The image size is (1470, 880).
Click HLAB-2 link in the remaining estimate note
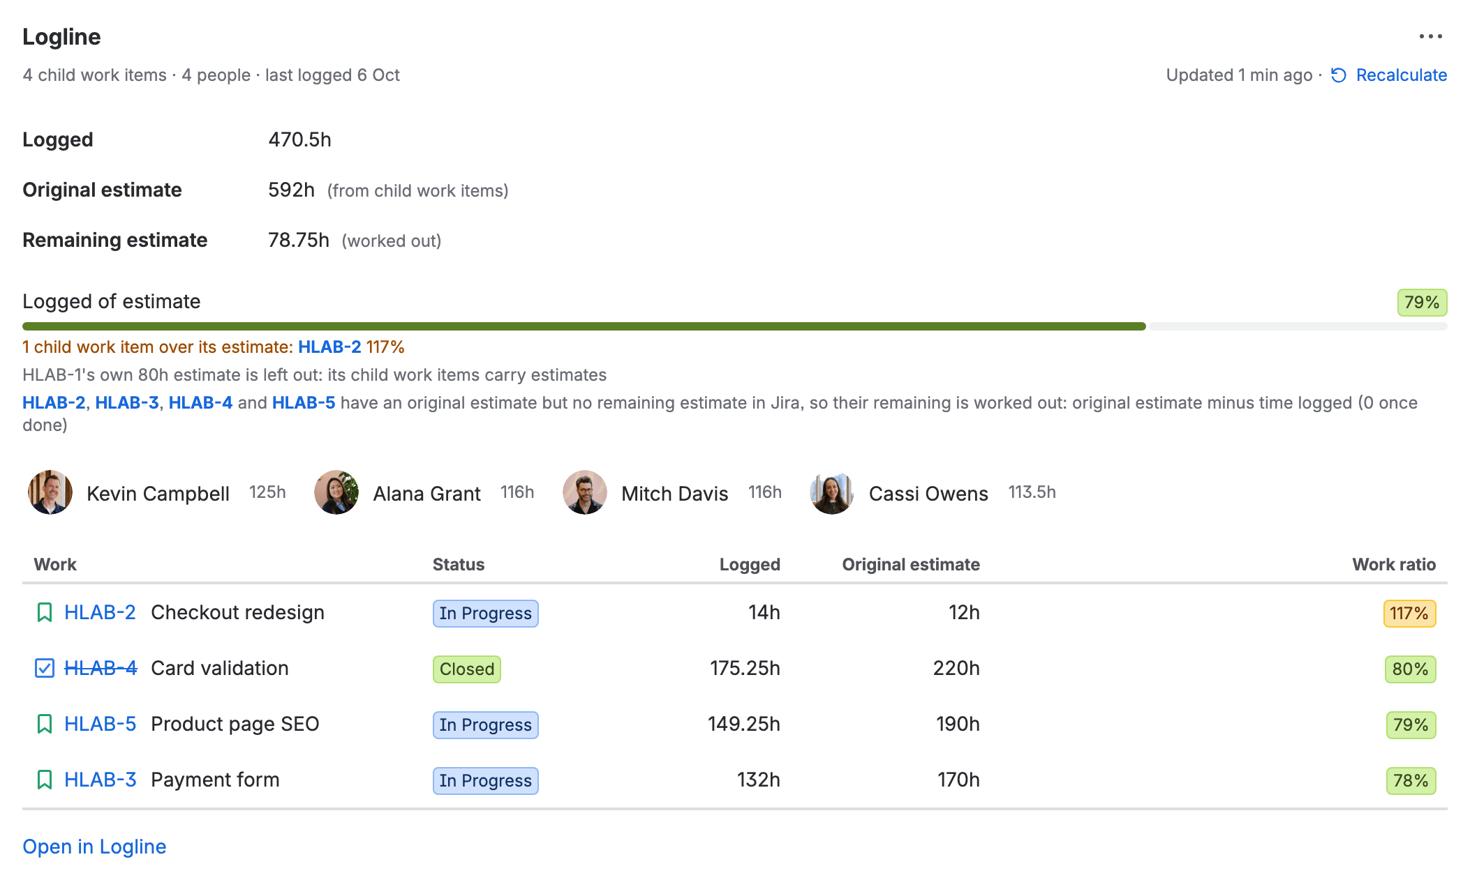pyautogui.click(x=54, y=402)
